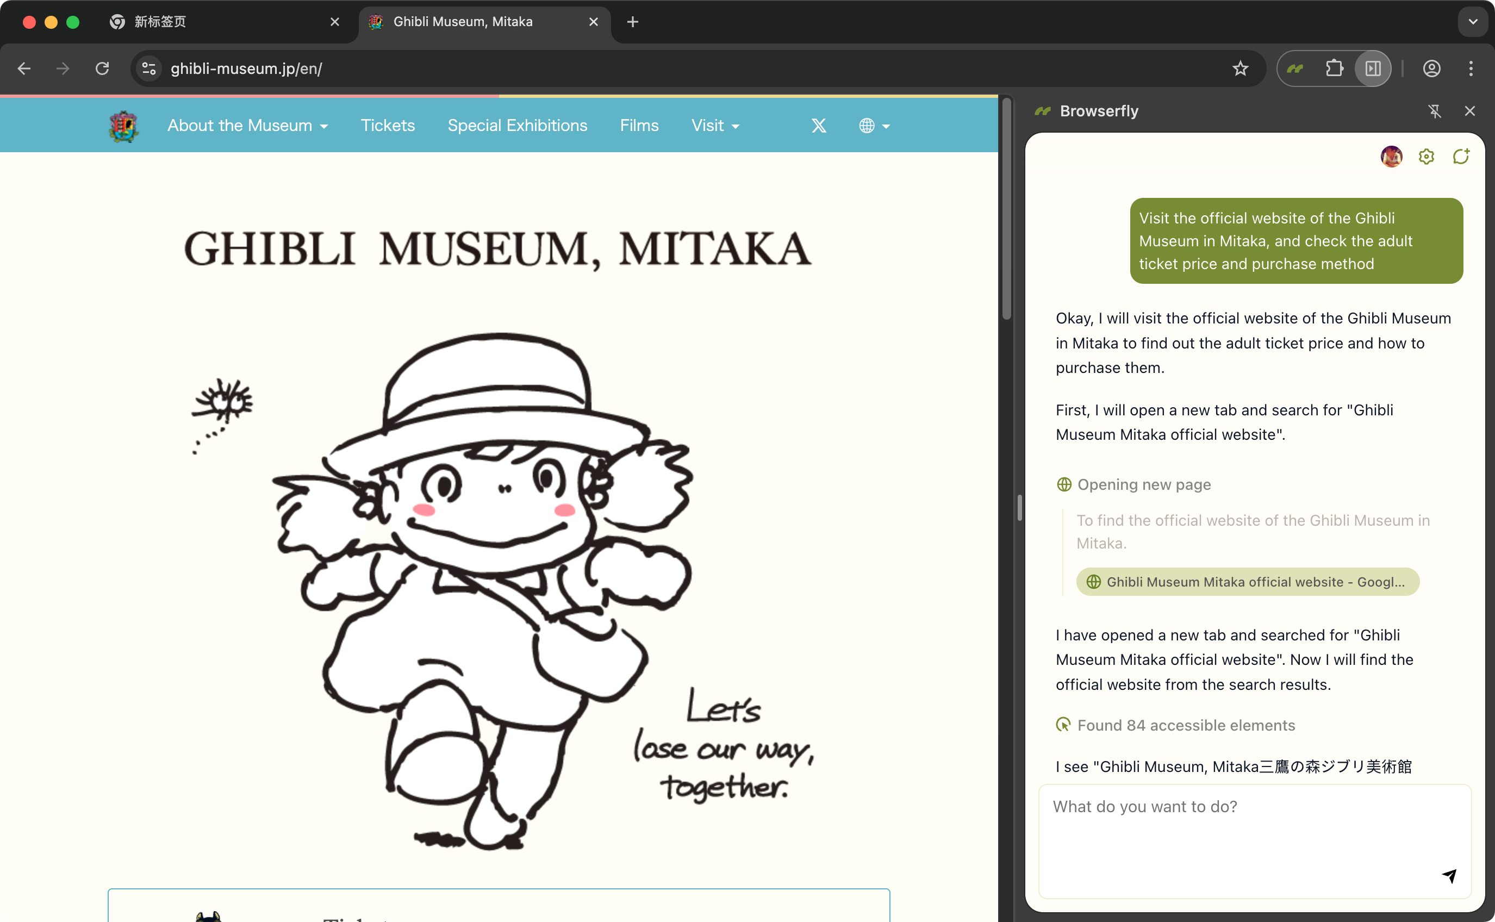Open the Special Exhibitions page

click(x=517, y=126)
